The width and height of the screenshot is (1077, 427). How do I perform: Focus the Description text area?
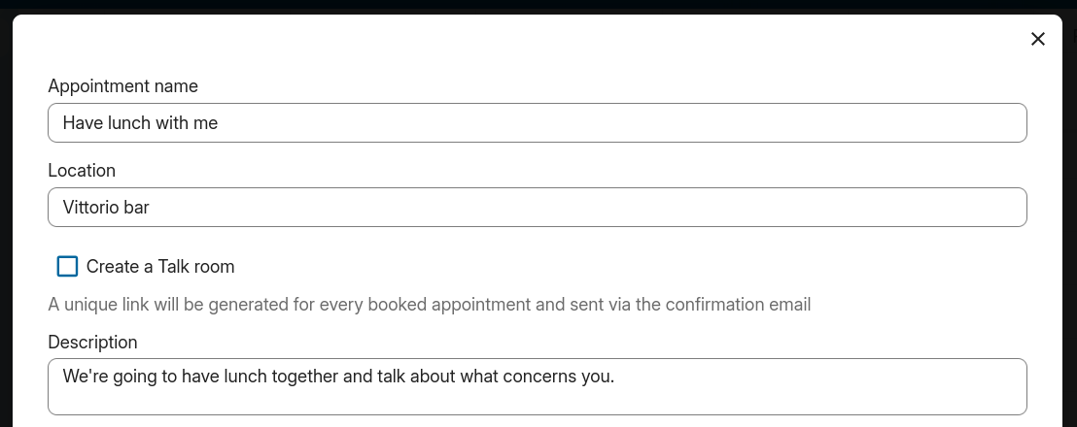click(538, 386)
